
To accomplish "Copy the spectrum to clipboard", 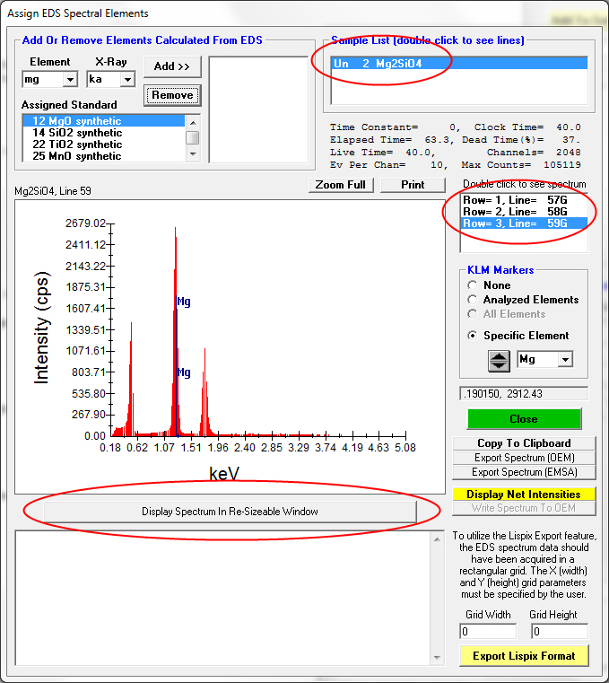I will coord(524,443).
